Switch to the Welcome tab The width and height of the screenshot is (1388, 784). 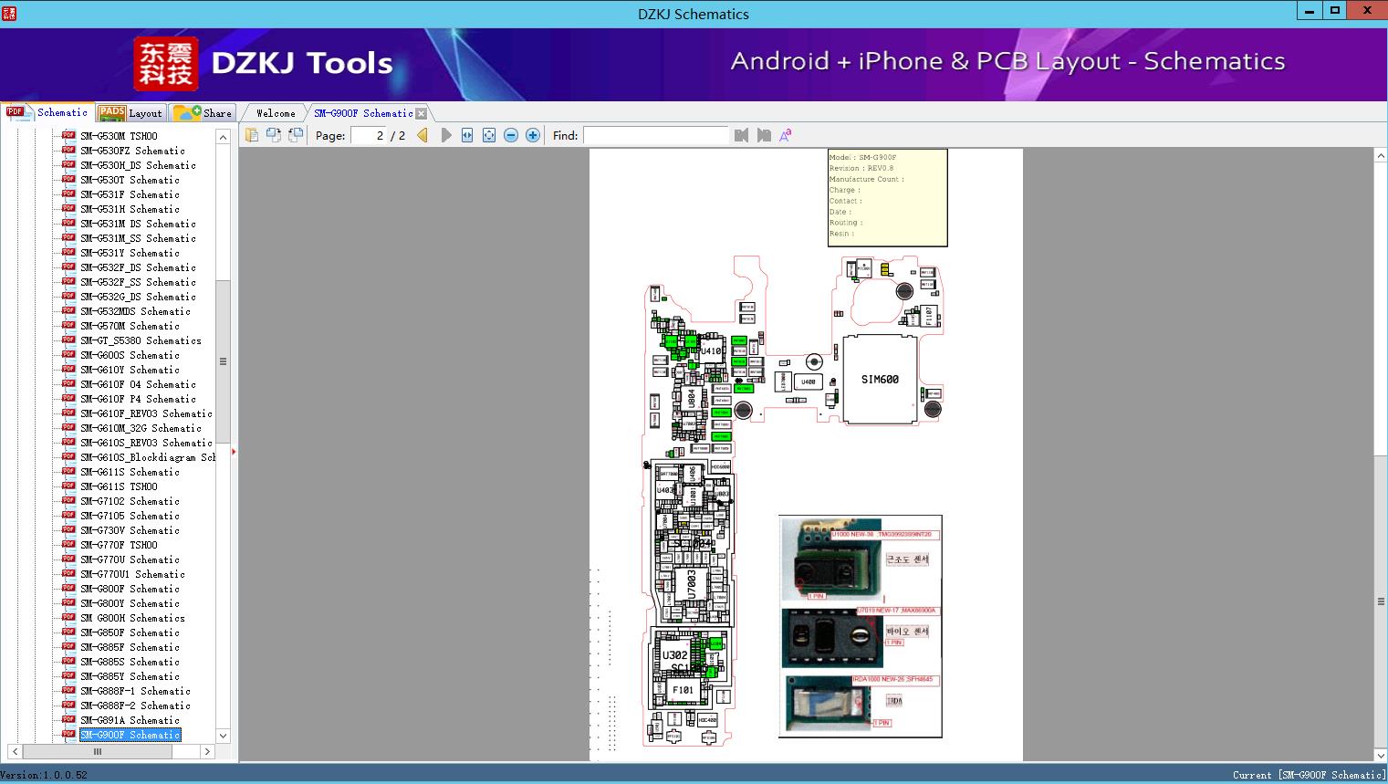pyautogui.click(x=276, y=113)
